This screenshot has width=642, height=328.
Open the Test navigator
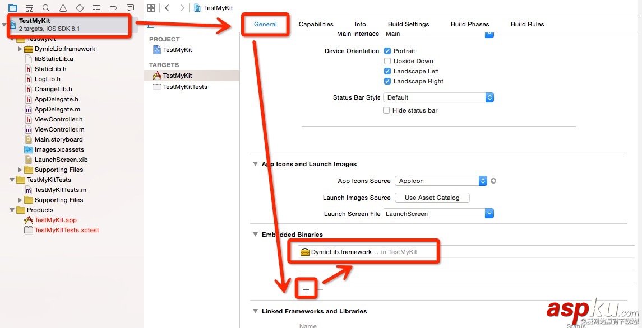(80, 8)
